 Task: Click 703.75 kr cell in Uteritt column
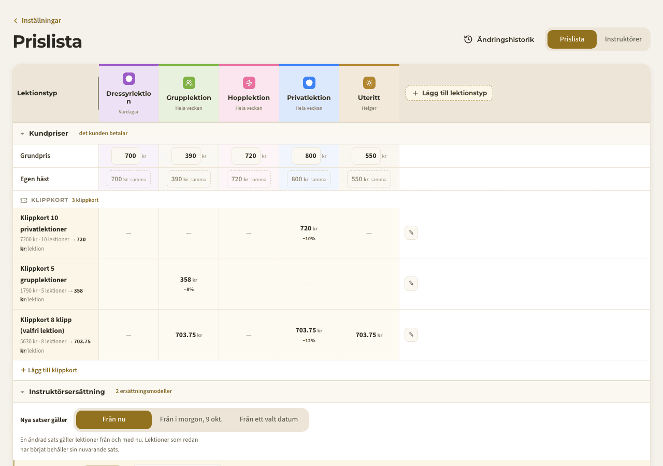pos(369,335)
